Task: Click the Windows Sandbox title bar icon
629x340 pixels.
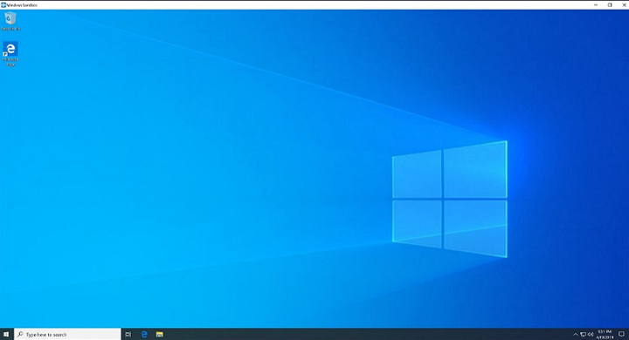Action: [3, 5]
